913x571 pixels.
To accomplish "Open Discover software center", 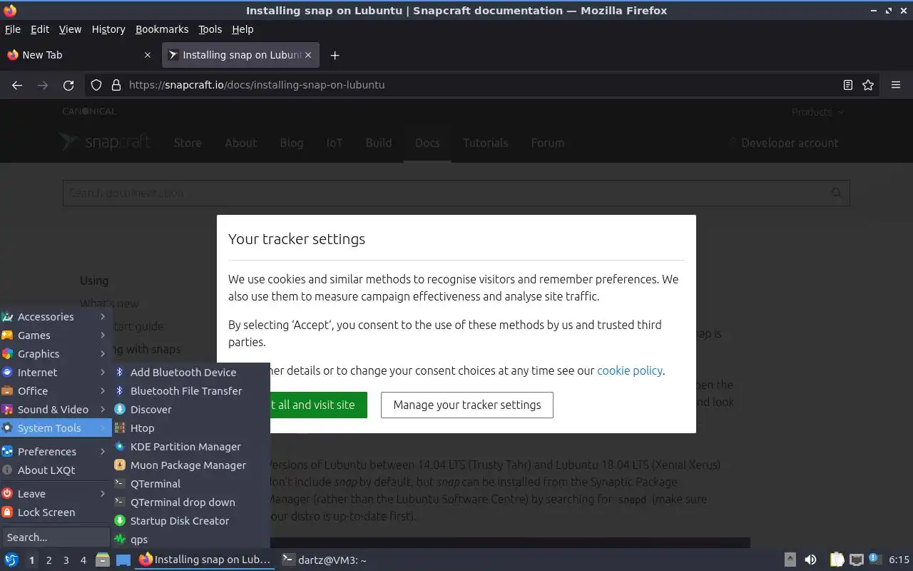I will [x=190, y=409].
